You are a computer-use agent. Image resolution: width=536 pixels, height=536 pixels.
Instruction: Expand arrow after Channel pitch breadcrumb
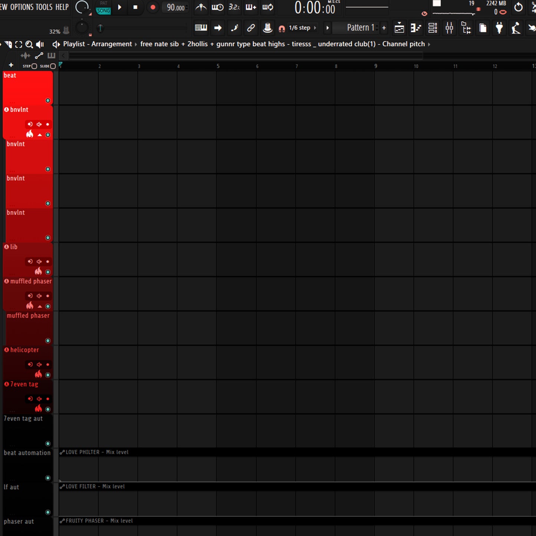(429, 45)
